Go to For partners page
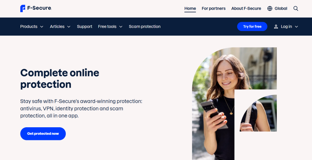The height and width of the screenshot is (160, 312). point(214,8)
